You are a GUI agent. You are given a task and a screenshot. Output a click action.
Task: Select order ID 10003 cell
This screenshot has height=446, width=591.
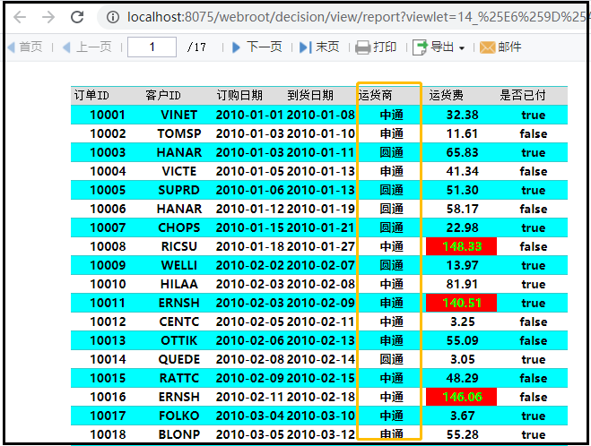pyautogui.click(x=108, y=152)
